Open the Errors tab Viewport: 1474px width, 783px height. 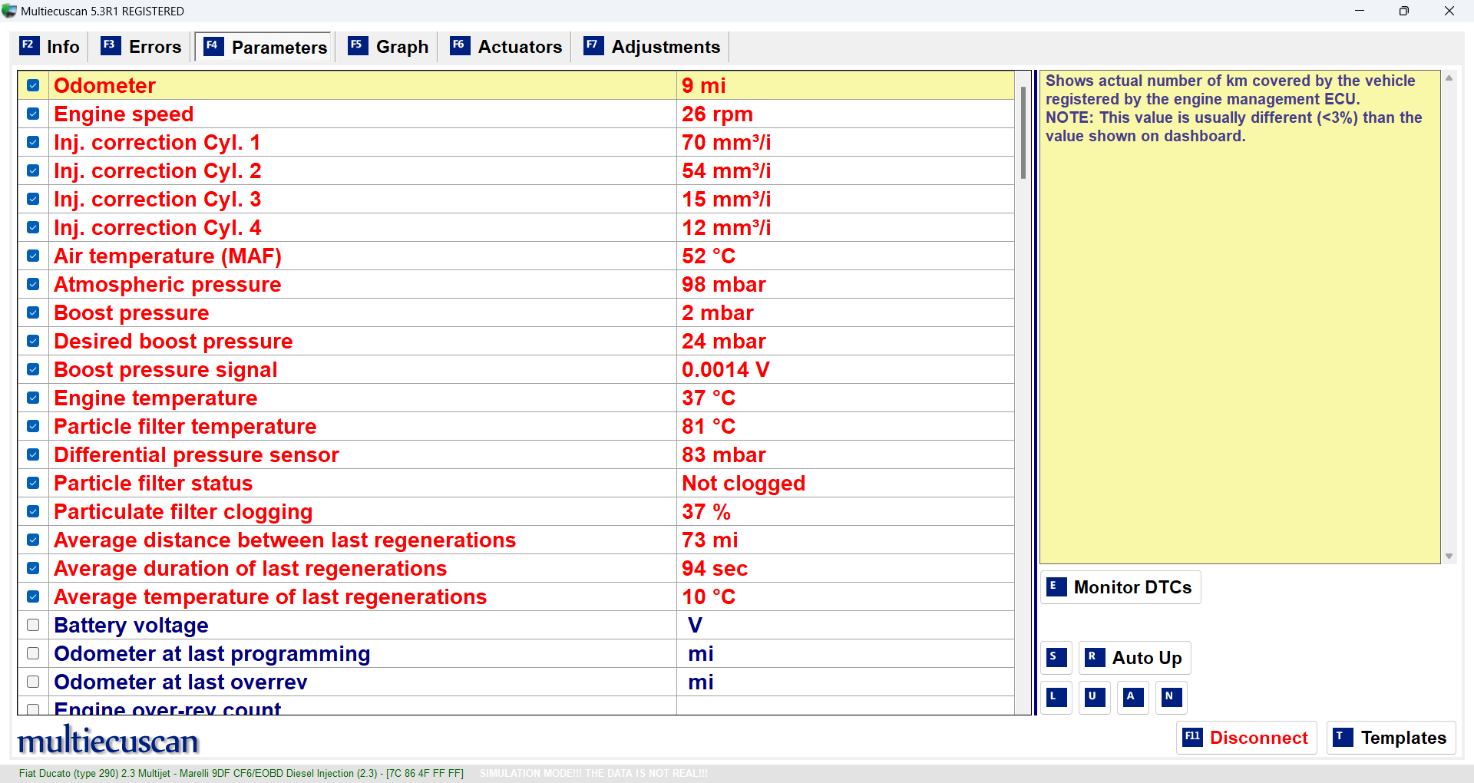tap(141, 47)
